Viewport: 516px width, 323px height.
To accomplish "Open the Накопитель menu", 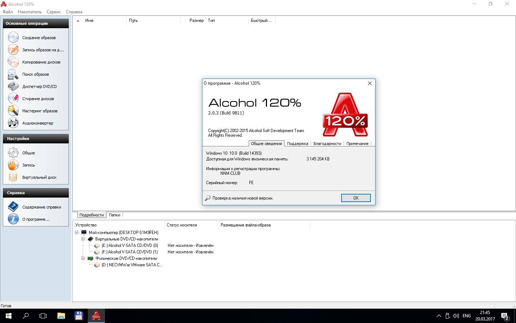I will tap(30, 12).
